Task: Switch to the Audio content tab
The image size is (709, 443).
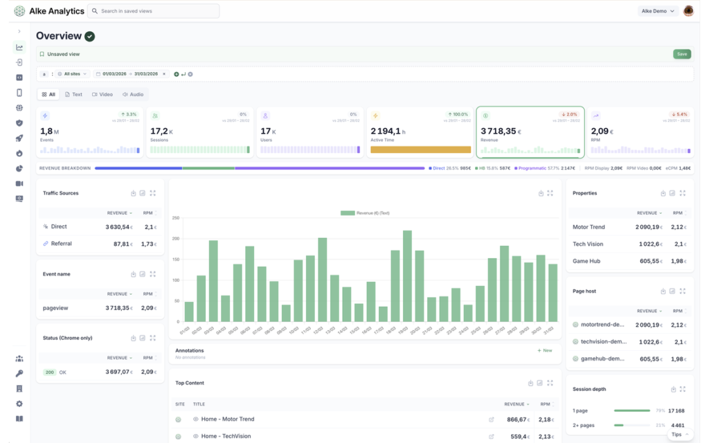Action: point(133,94)
